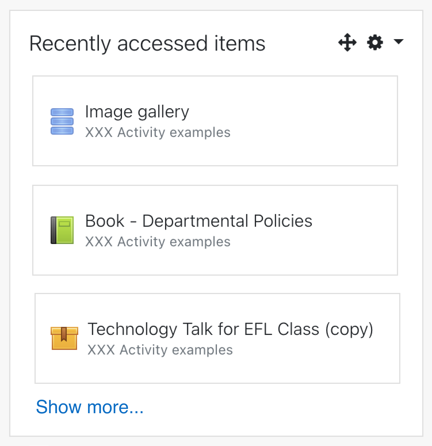Expand the dropdown caret beside the gear
This screenshot has height=446, width=432.
click(398, 42)
